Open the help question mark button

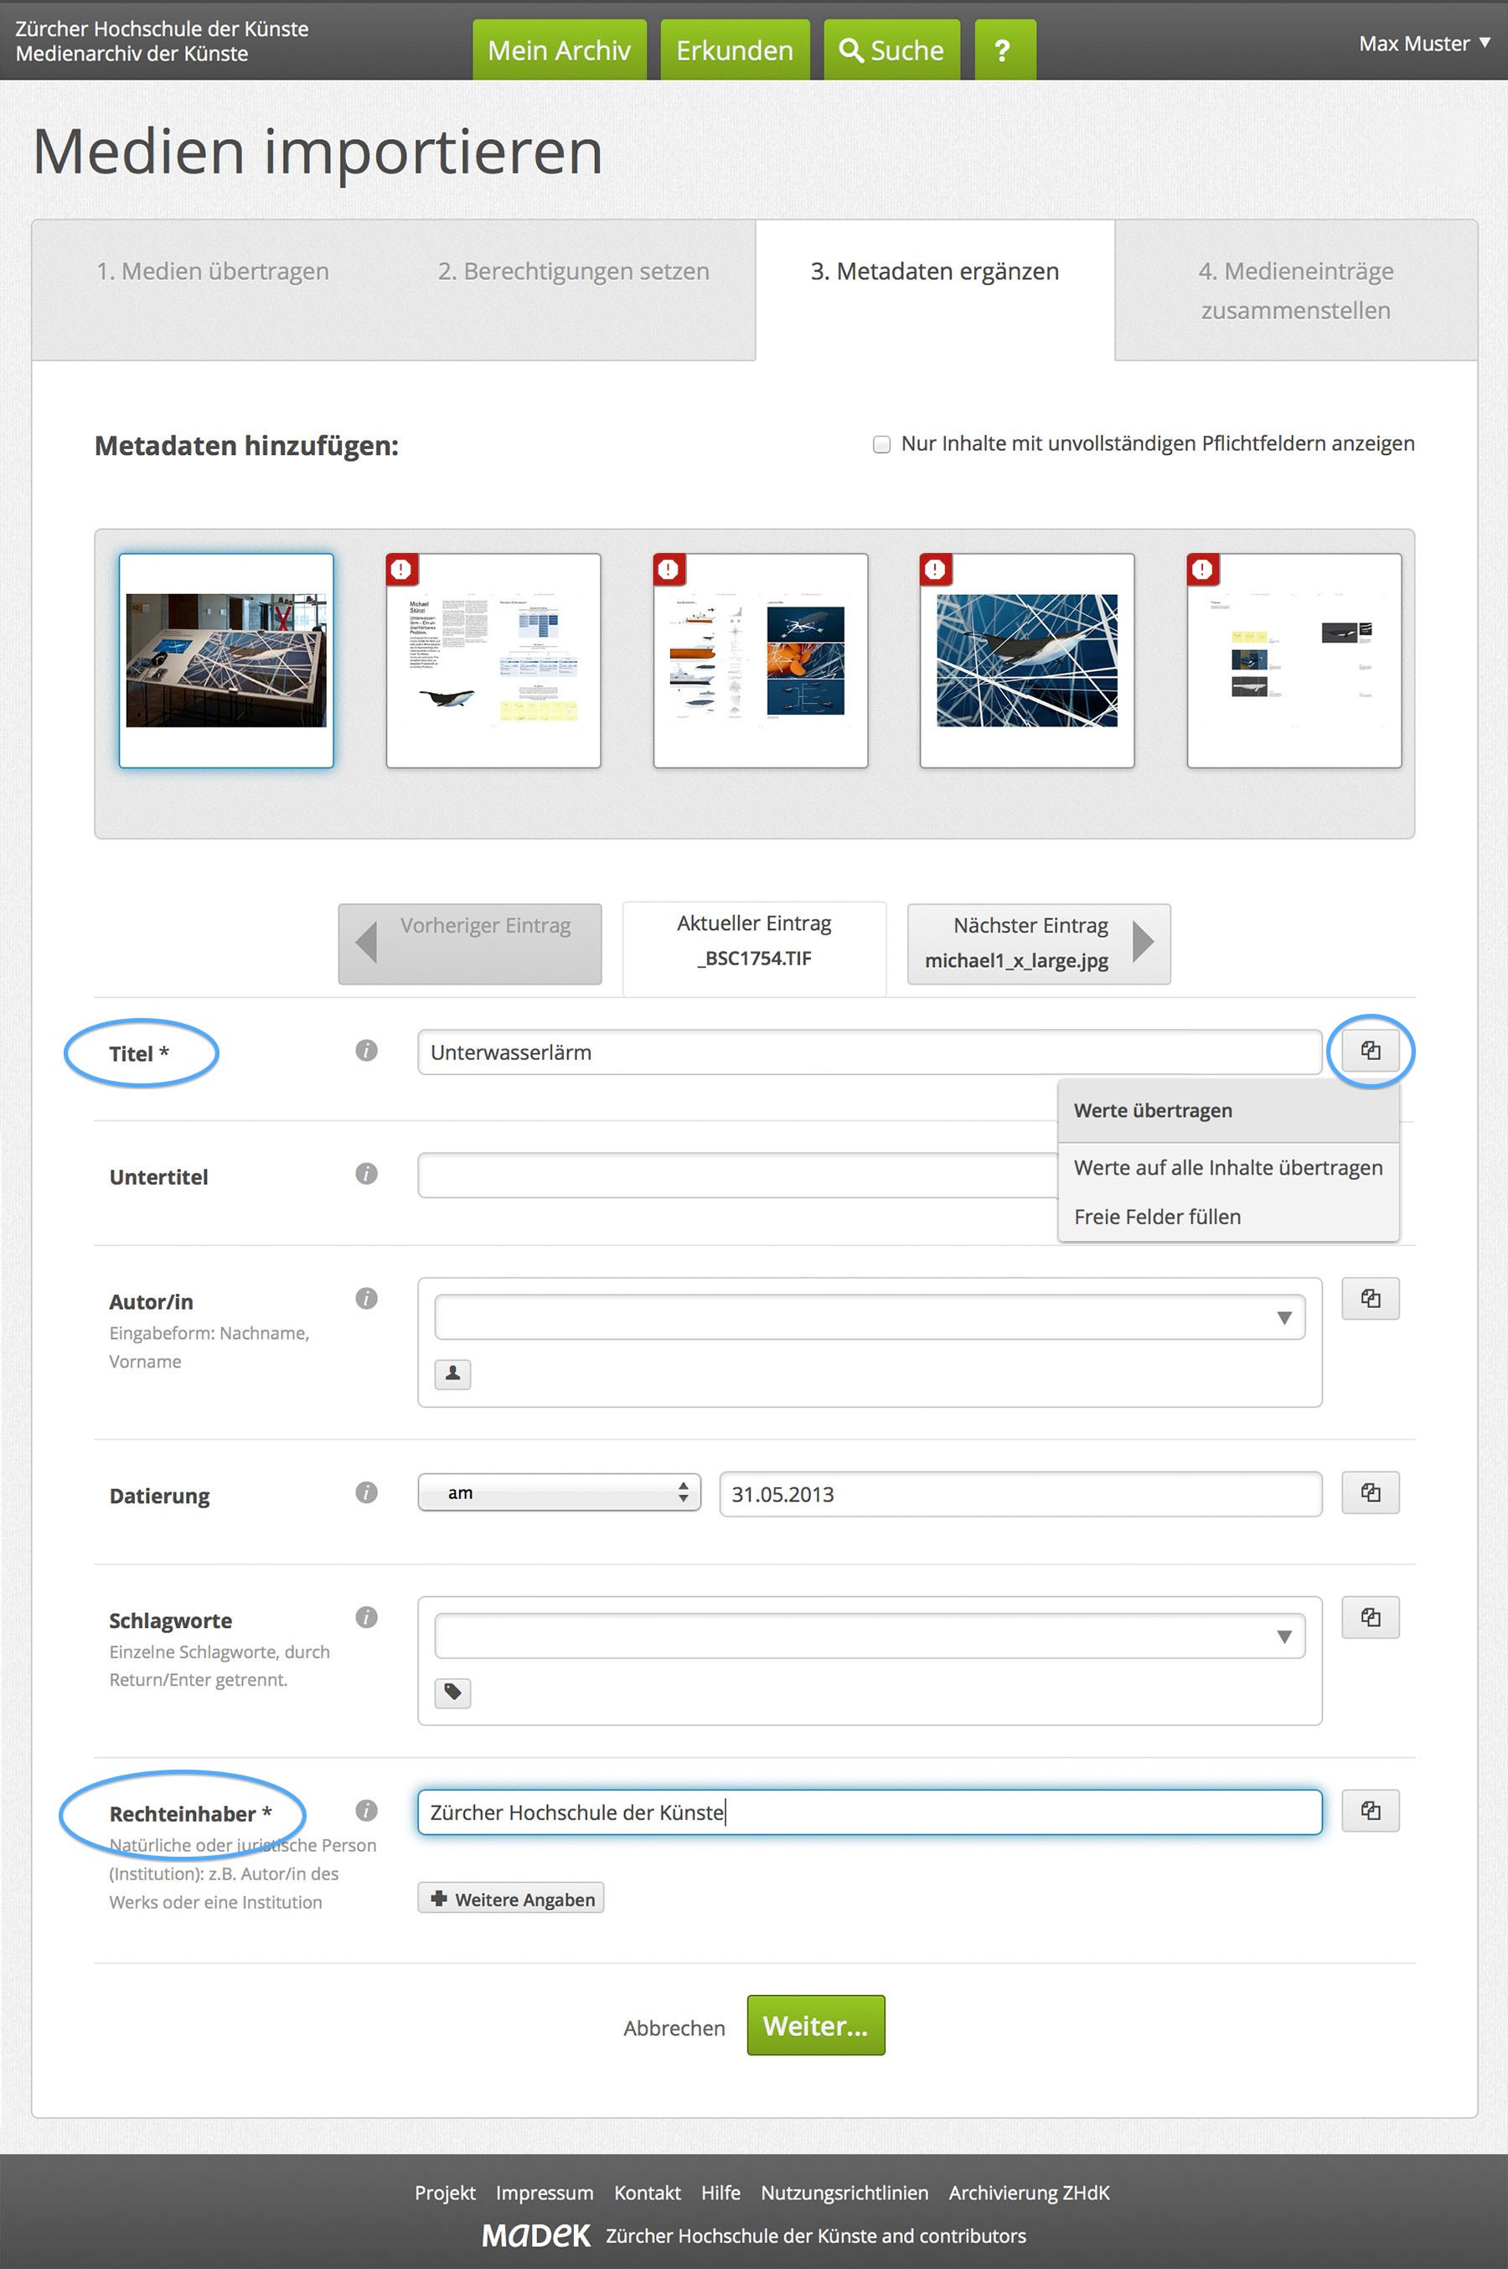tap(1003, 50)
